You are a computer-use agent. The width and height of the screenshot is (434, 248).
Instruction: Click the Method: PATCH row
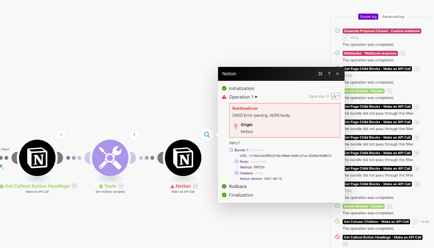pos(252,167)
